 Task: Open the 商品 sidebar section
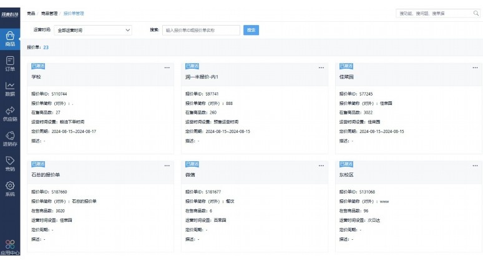tap(10, 39)
